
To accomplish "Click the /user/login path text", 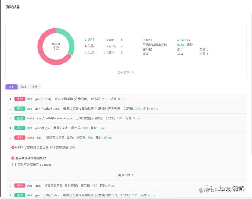I will [42, 128].
